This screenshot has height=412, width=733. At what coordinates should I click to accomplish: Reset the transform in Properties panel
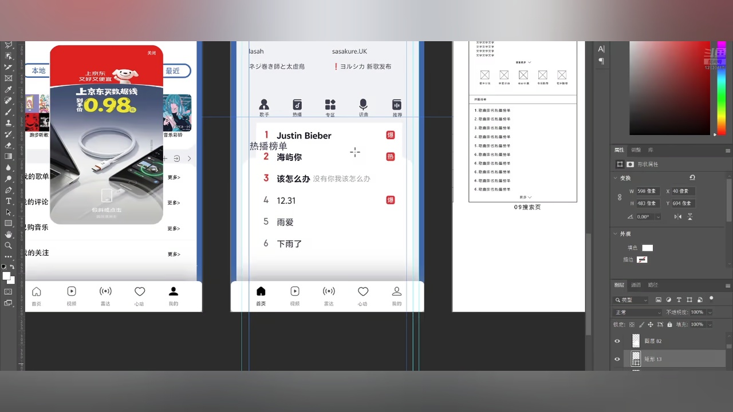692,178
